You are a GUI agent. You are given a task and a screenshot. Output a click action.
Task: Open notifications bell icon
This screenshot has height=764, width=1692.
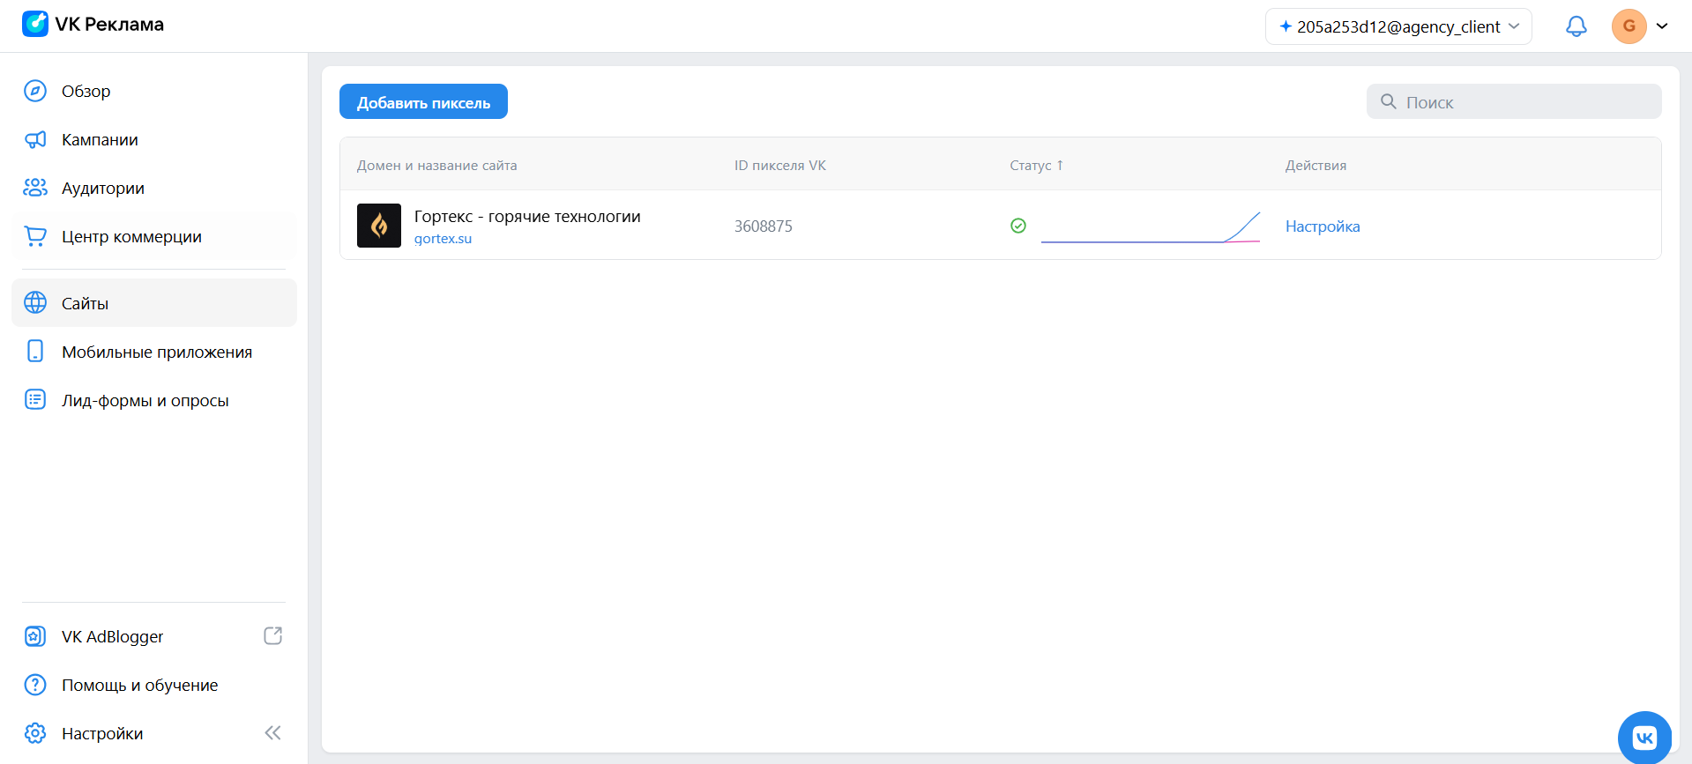(1576, 26)
